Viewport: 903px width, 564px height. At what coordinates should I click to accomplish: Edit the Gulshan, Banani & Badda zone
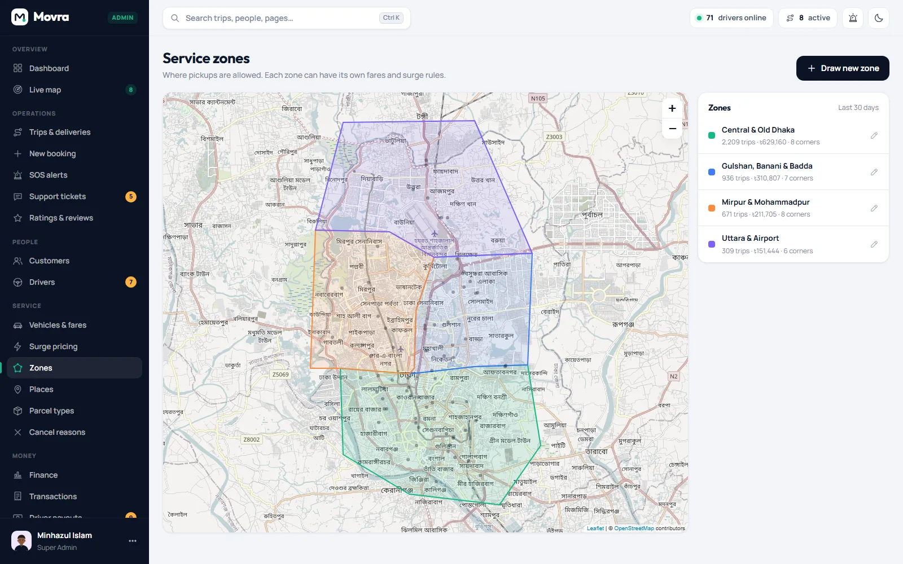(874, 172)
